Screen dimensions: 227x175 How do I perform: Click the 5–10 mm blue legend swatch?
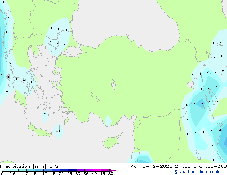tap(39, 170)
